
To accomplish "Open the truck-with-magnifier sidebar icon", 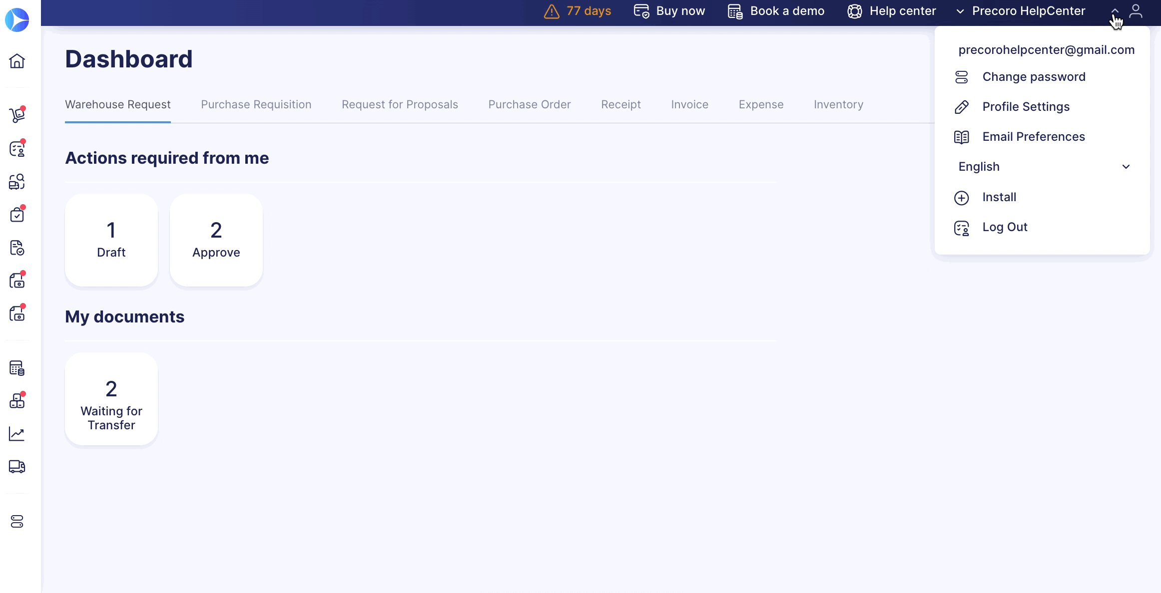I will pos(17,182).
